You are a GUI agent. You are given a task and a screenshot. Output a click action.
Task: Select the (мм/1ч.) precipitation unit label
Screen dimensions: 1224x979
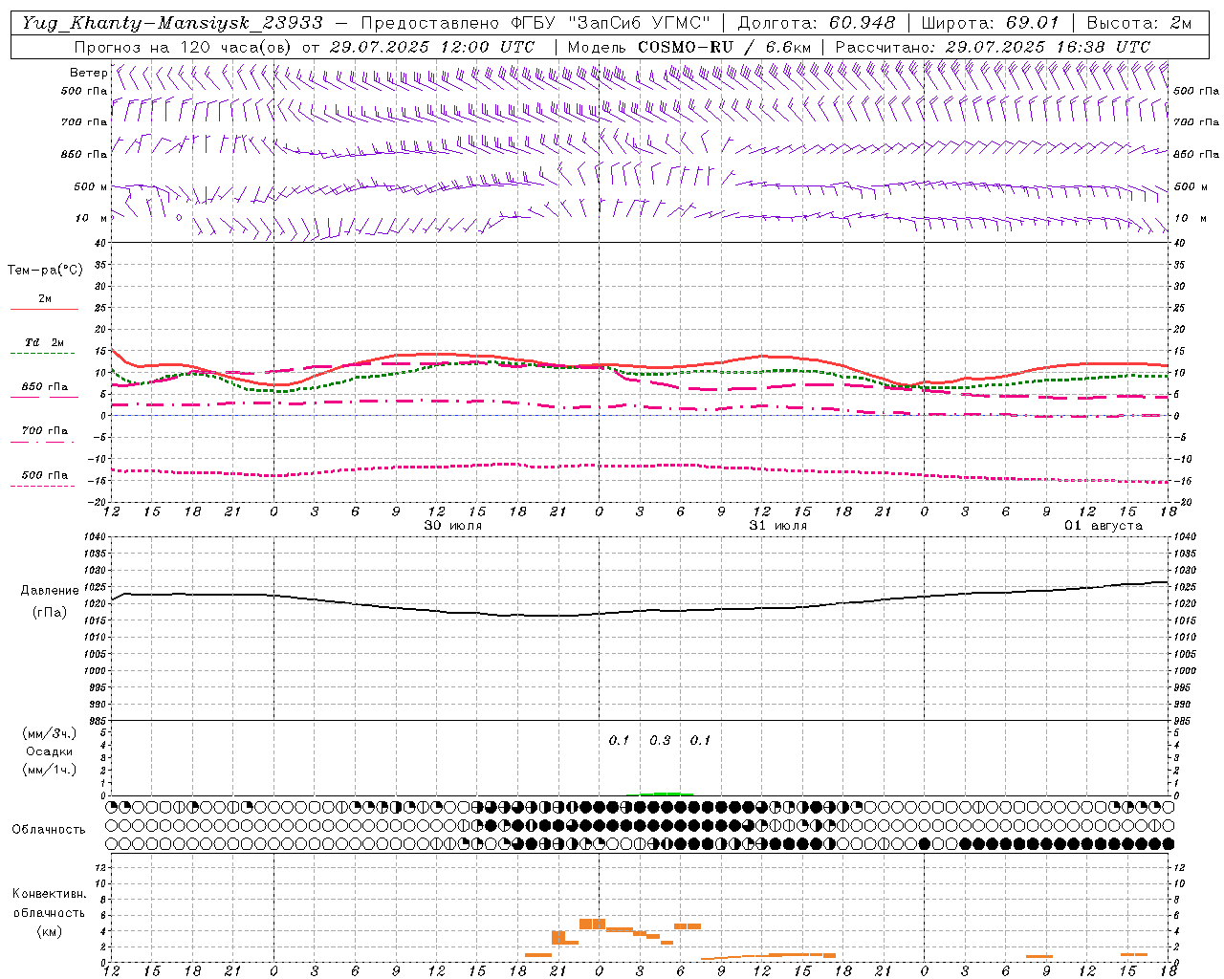coord(50,770)
